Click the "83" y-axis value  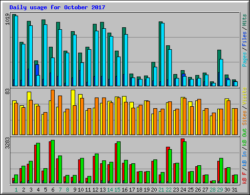[7, 92]
